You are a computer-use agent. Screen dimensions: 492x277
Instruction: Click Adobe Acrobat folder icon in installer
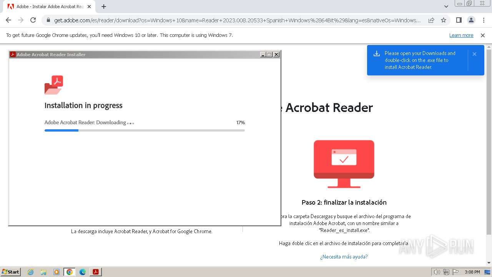point(54,85)
